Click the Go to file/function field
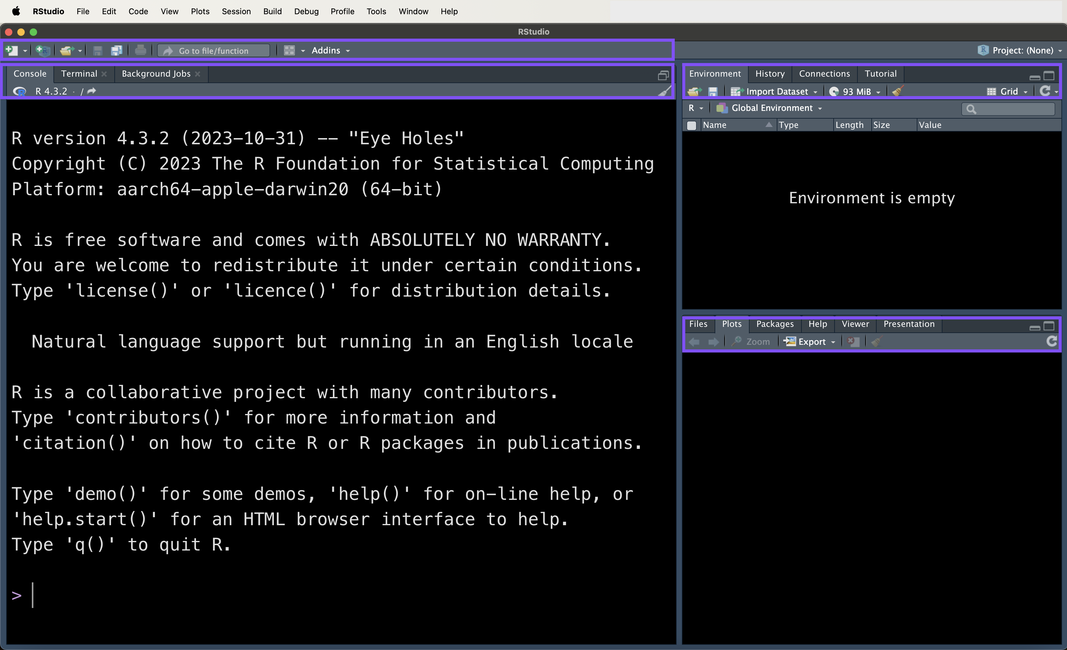 [x=214, y=51]
